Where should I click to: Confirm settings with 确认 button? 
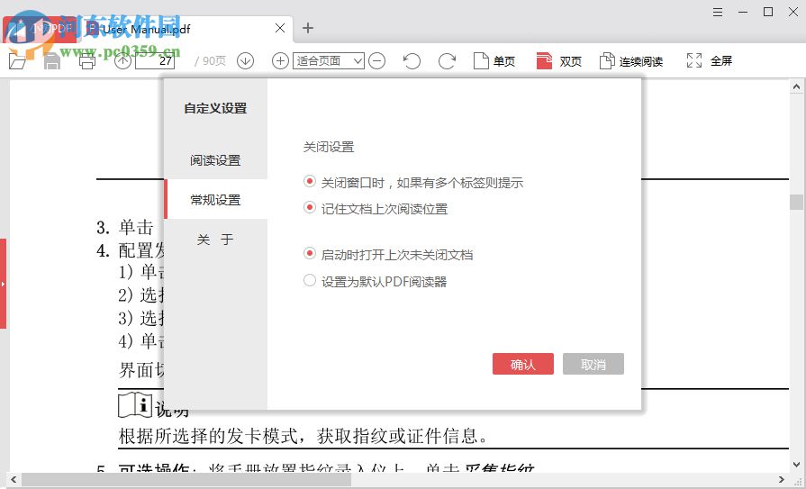(x=522, y=364)
